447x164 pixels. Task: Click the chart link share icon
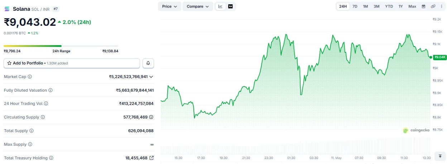(433, 6)
